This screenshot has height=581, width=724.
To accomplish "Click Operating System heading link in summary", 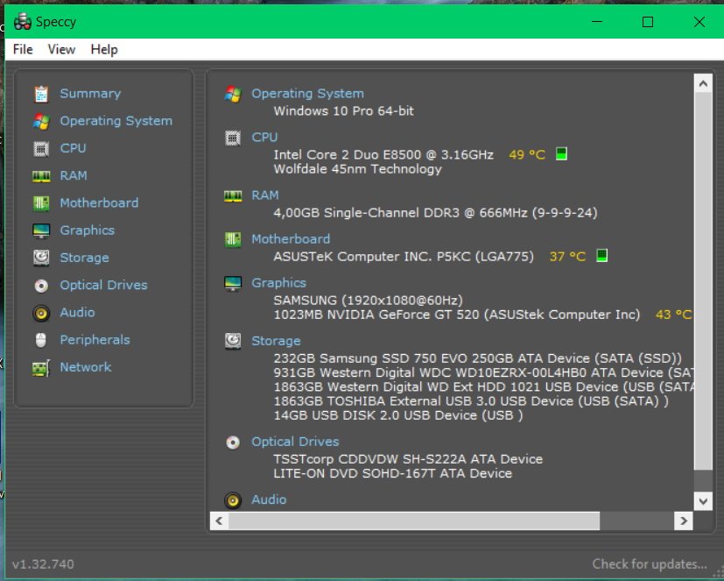I will pos(307,94).
